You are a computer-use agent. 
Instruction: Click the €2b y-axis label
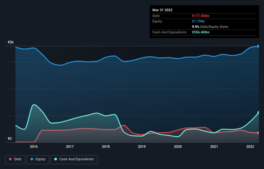(11, 42)
